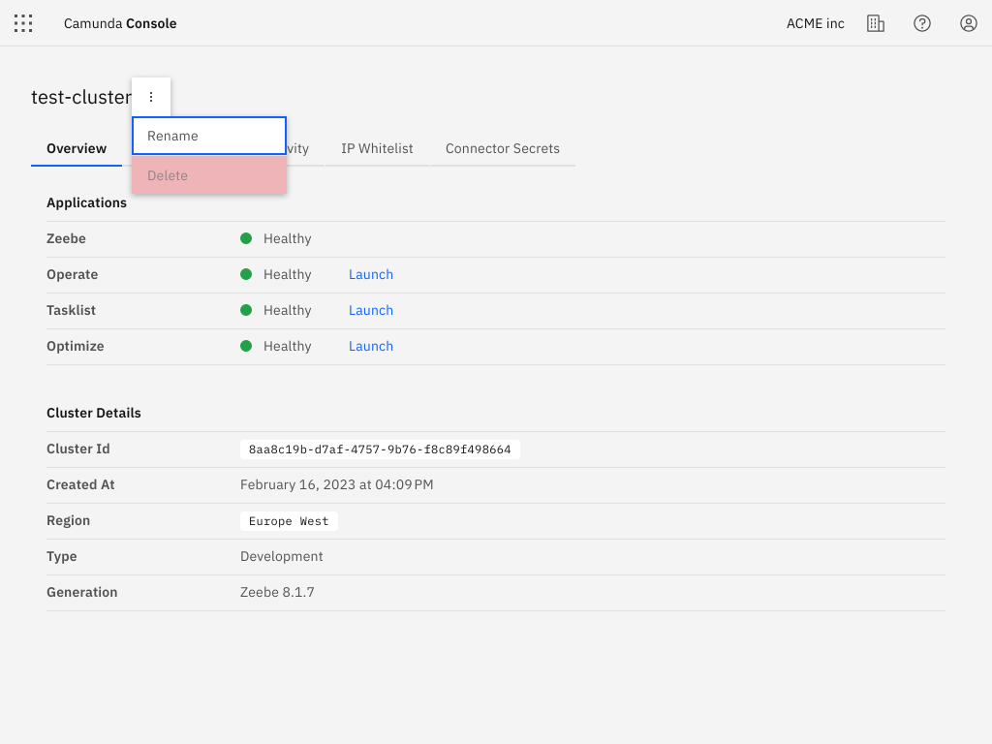Select Rename from the cluster menu

pos(208,136)
